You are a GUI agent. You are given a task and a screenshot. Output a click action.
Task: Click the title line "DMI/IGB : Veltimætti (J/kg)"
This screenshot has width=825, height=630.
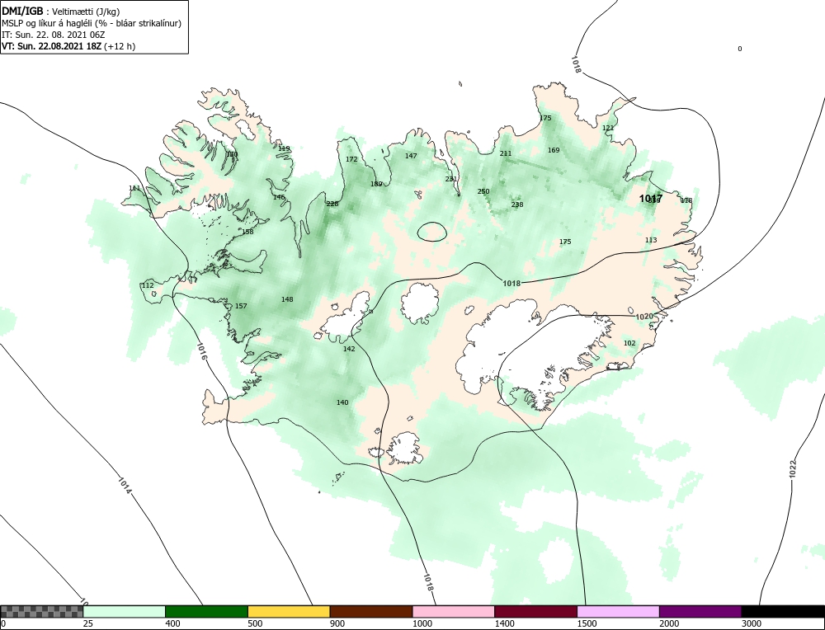(x=61, y=12)
